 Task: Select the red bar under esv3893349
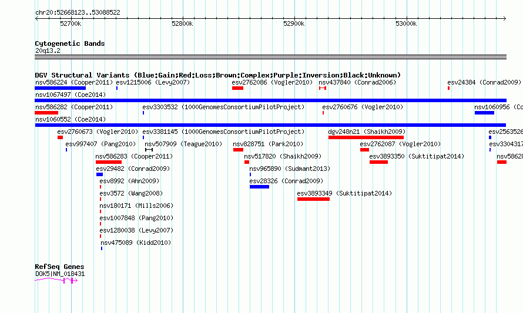click(313, 199)
